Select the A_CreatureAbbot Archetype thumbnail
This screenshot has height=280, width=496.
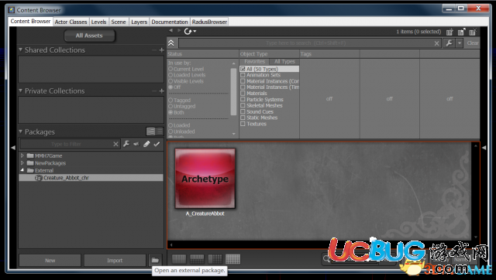pyautogui.click(x=205, y=179)
